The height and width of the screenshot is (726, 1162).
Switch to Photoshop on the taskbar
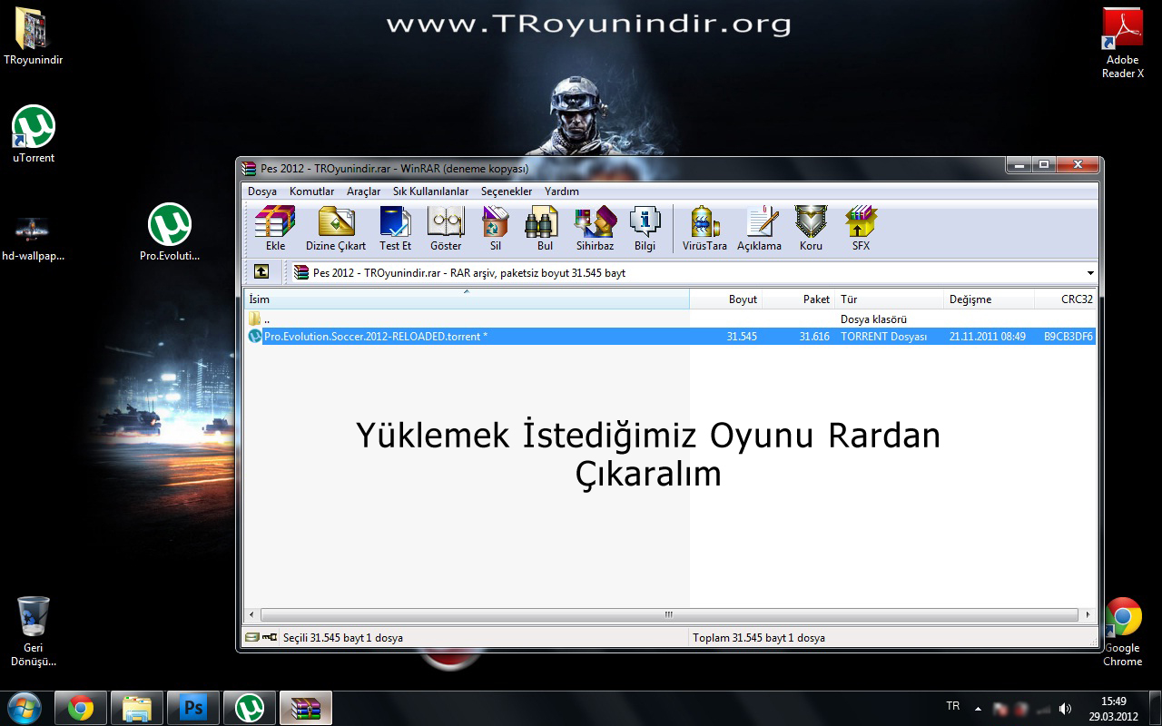click(x=193, y=708)
